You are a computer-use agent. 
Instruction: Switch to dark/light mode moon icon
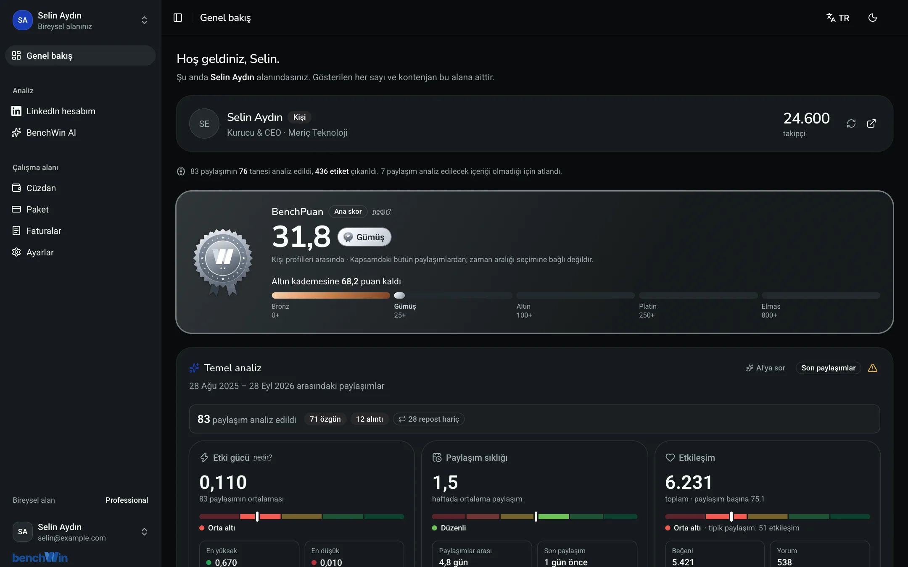tap(873, 18)
